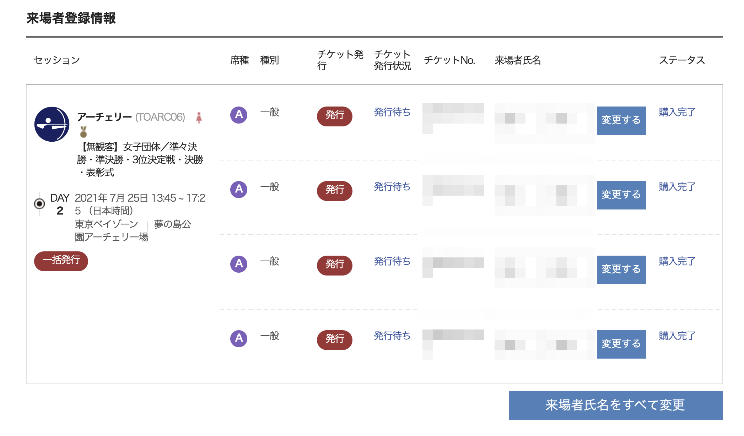Click 変更する for the second visitor name

(621, 195)
